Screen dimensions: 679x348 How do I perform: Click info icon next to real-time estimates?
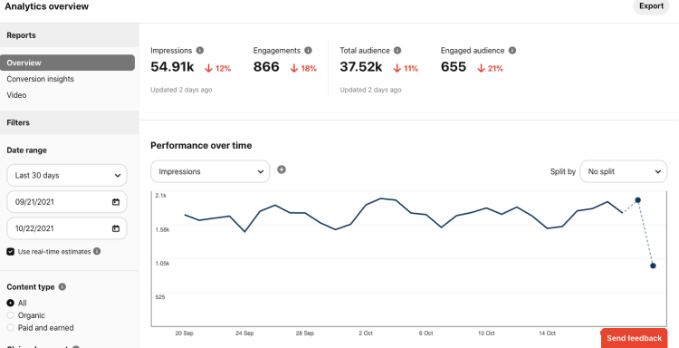(x=97, y=251)
